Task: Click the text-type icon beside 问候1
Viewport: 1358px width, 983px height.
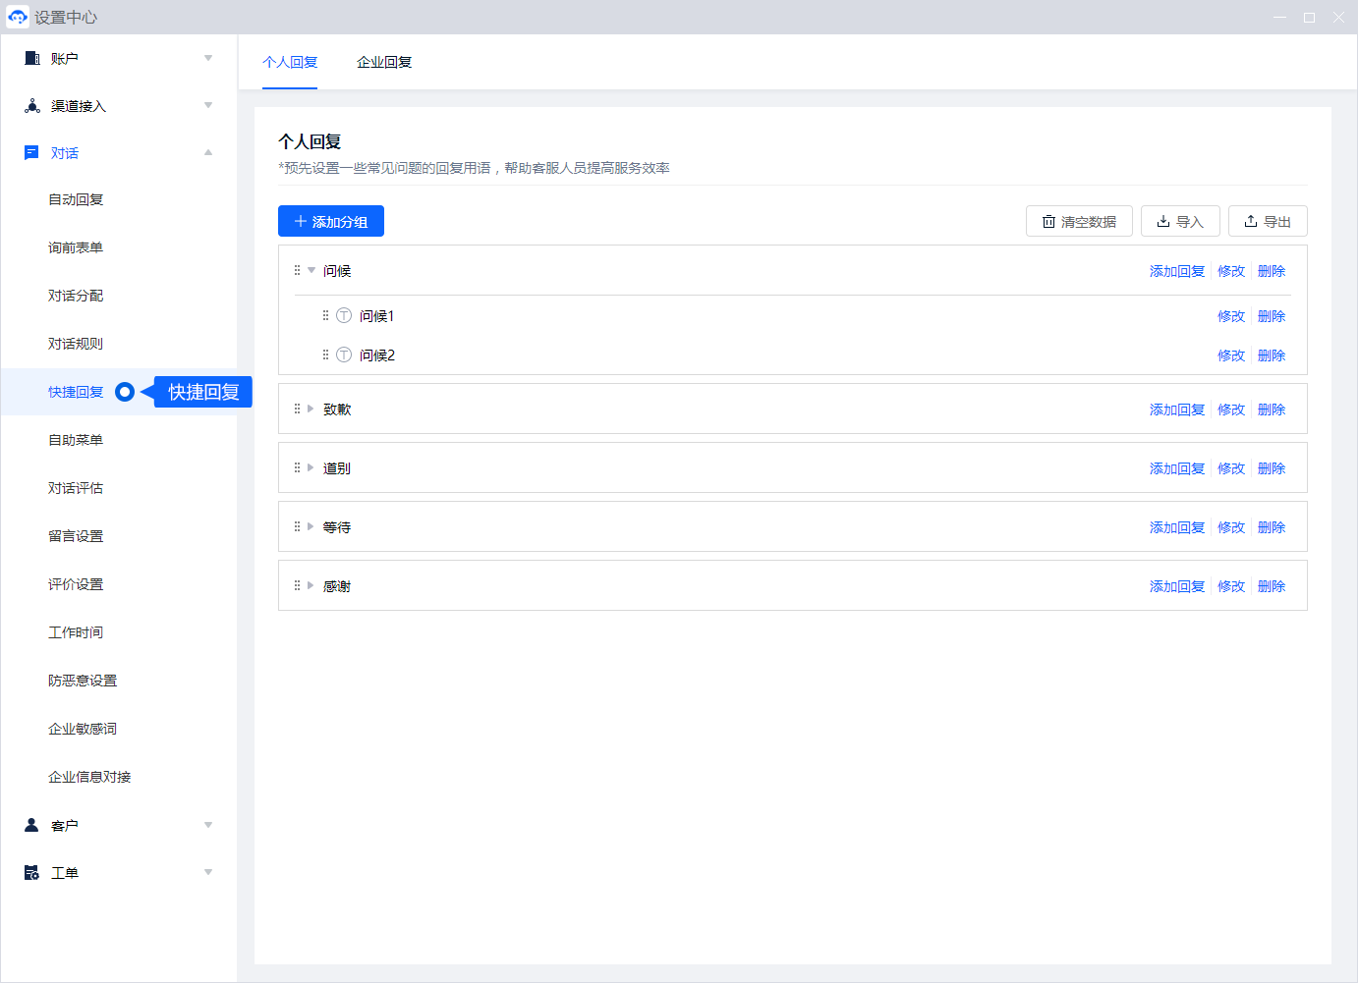Action: click(x=344, y=315)
